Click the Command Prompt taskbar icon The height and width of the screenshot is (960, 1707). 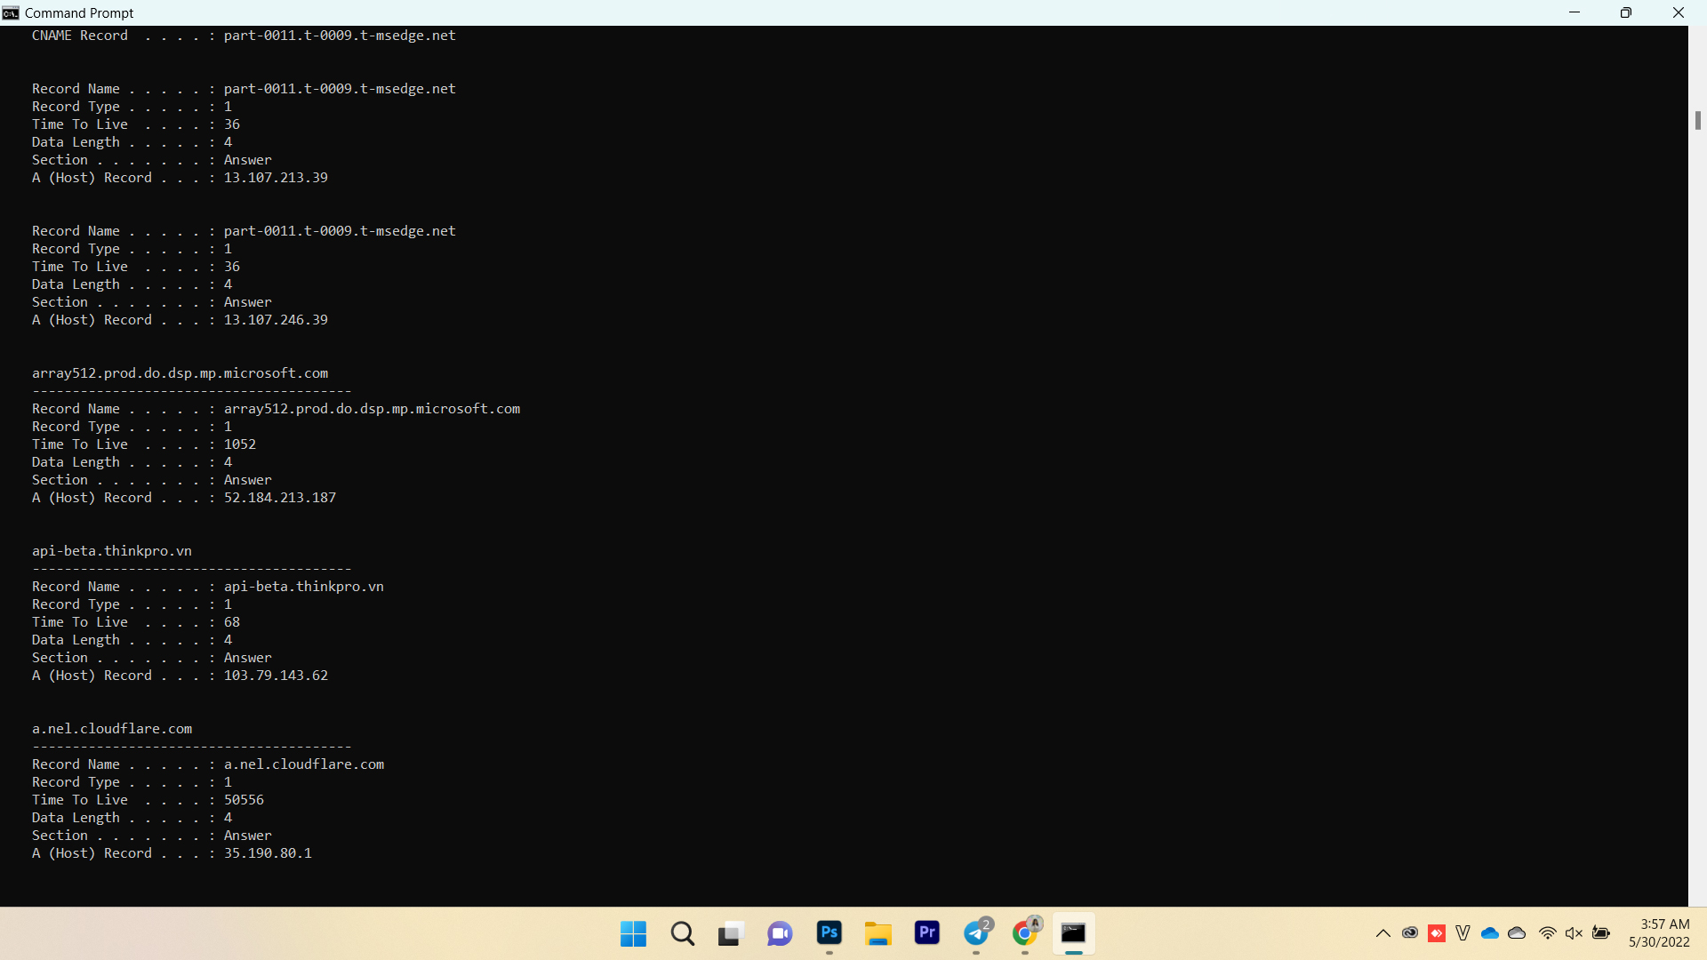(1074, 933)
